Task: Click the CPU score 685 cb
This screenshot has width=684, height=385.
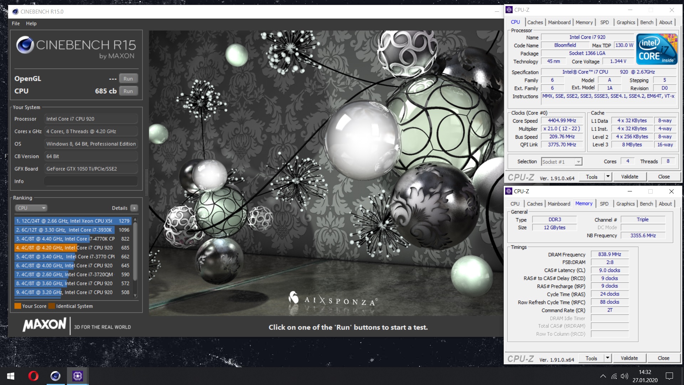Action: coord(105,91)
